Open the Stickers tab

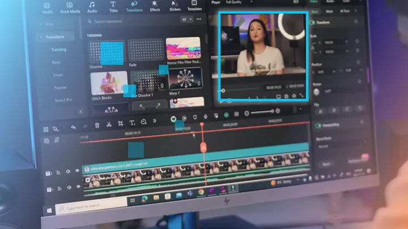175,6
